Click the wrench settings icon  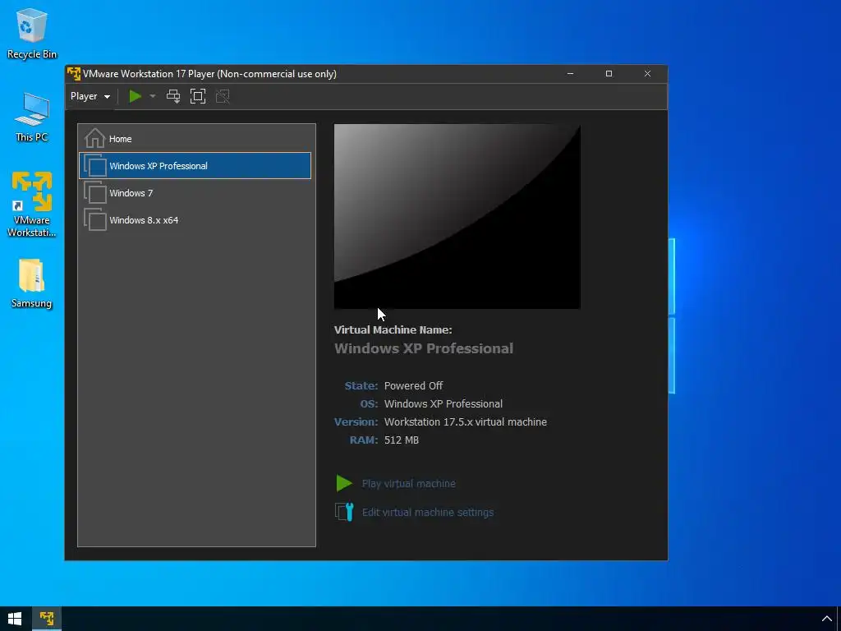click(344, 512)
